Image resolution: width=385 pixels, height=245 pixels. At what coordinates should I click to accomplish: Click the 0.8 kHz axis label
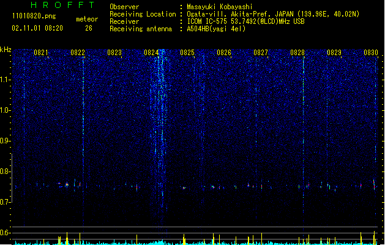point(6,171)
